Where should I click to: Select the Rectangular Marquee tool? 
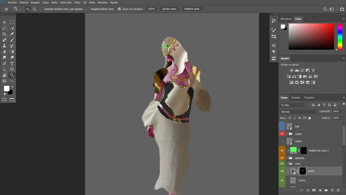tap(12, 22)
